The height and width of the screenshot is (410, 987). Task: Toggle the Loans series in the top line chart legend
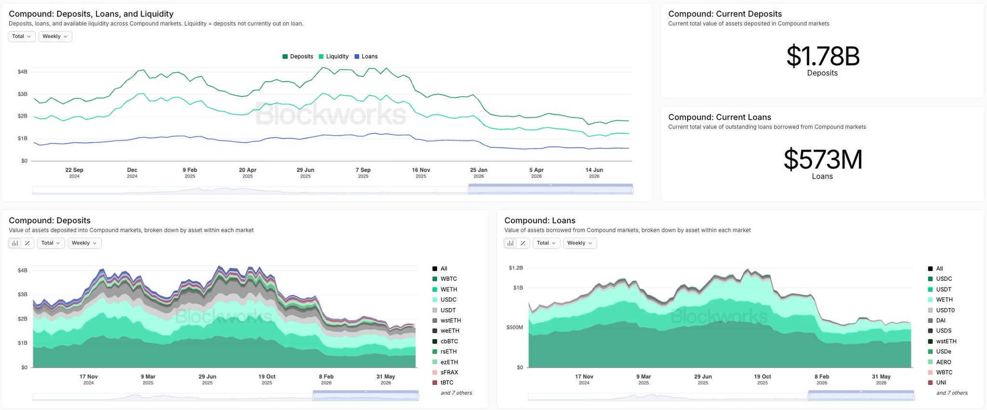(366, 56)
